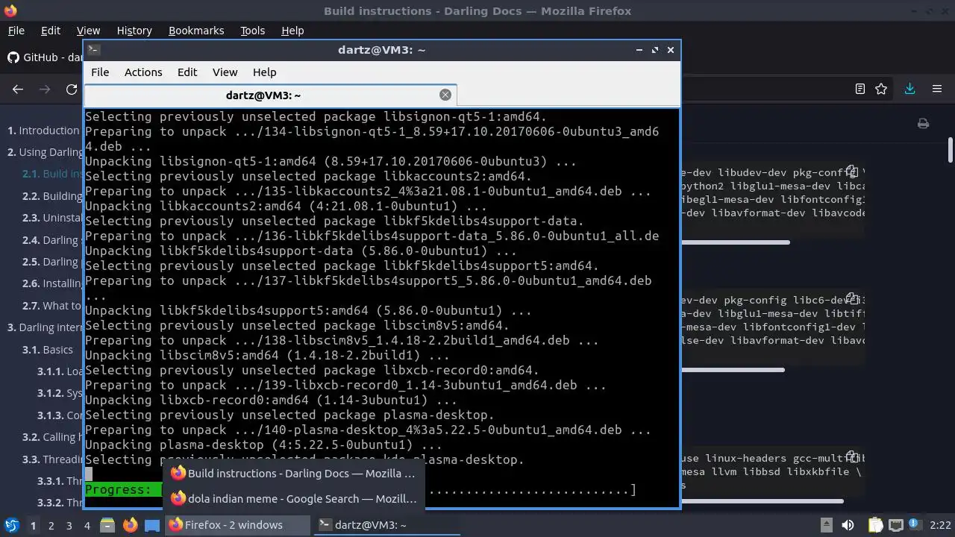Screen dimensions: 955x537
Task: Open terminal View menu
Action: [x=225, y=72]
